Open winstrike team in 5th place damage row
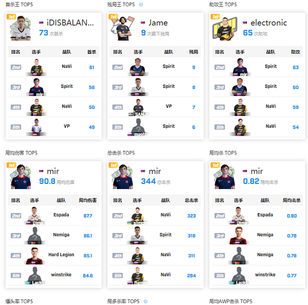 click(61, 275)
